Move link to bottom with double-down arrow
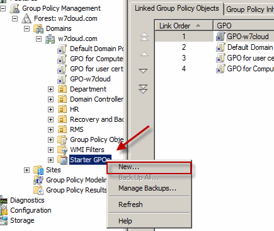The height and width of the screenshot is (231, 274). pyautogui.click(x=143, y=89)
